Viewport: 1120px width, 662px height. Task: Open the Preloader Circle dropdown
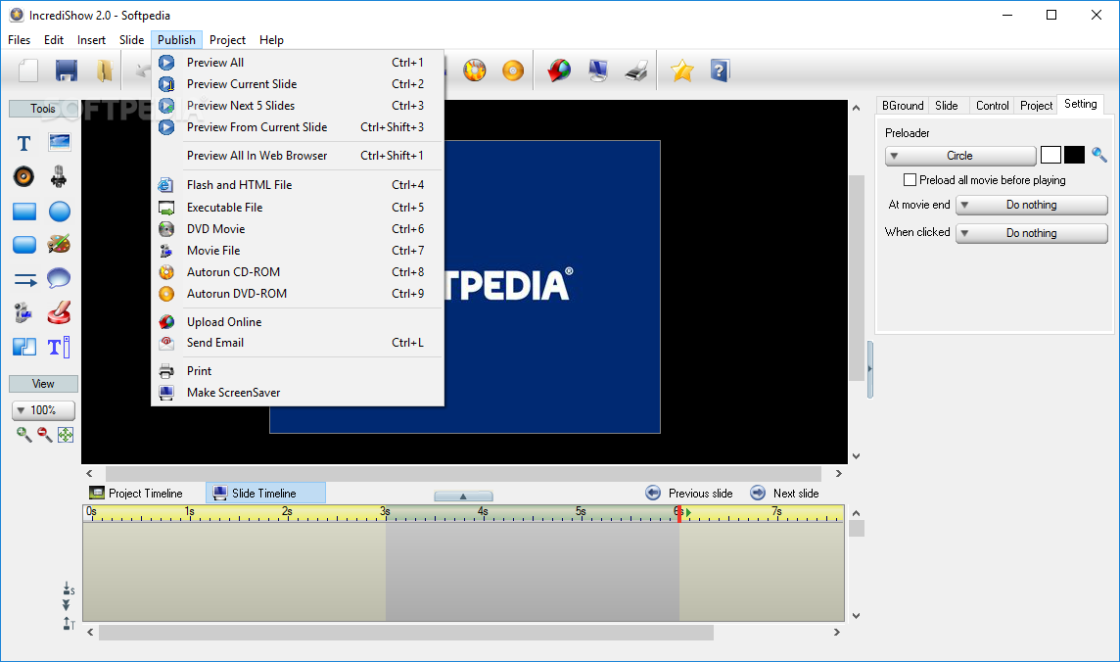click(x=960, y=156)
